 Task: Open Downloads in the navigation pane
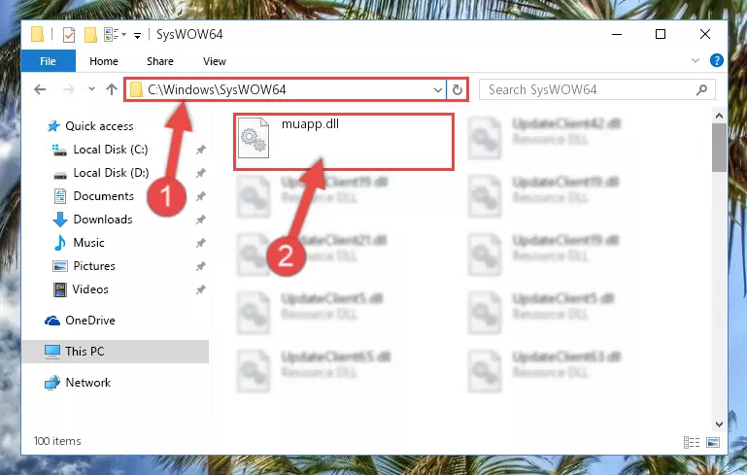tap(102, 220)
